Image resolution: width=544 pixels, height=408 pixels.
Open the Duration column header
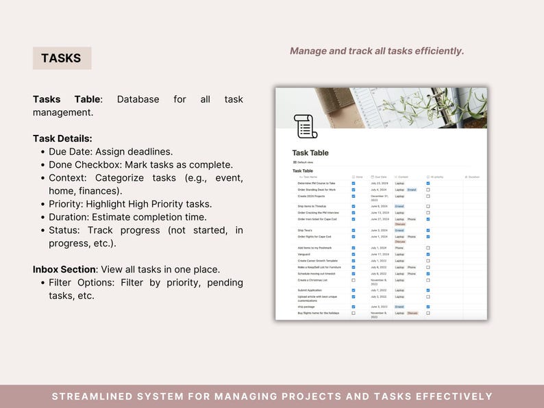(472, 177)
